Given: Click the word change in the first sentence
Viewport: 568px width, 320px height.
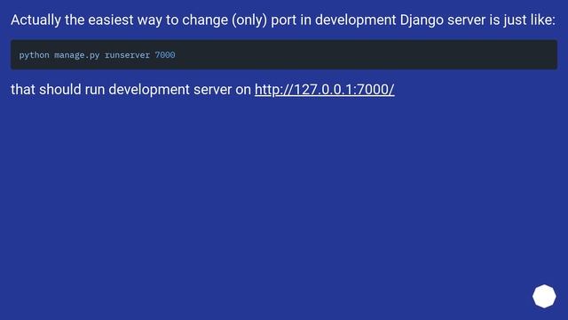Looking at the screenshot, I should point(205,20).
